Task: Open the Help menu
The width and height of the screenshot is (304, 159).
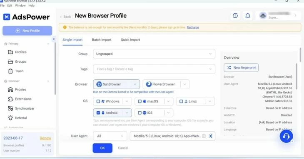Action: click(31, 5)
